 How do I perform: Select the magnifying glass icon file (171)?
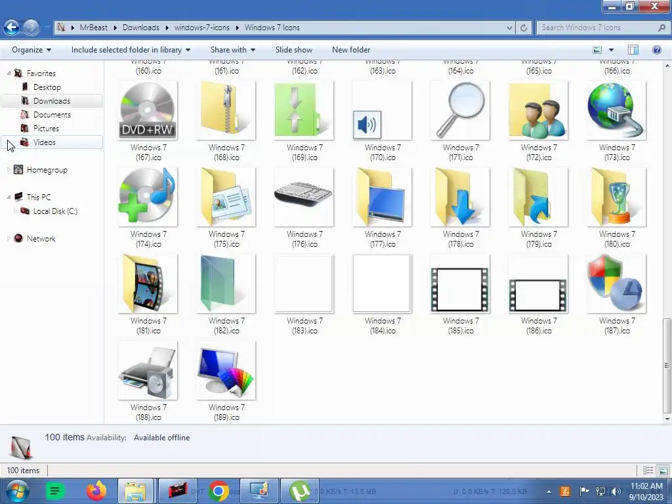click(x=460, y=110)
